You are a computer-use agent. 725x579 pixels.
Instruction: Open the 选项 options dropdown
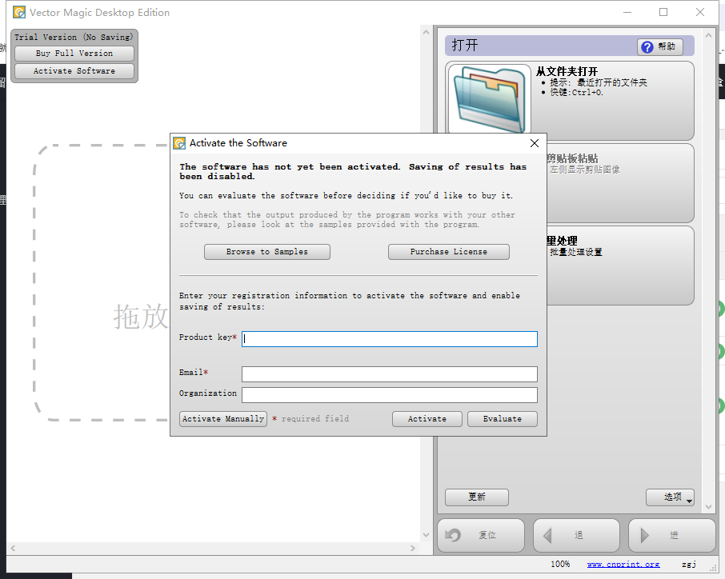[670, 497]
